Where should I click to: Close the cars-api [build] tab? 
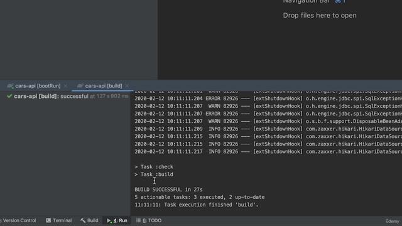pos(127,86)
